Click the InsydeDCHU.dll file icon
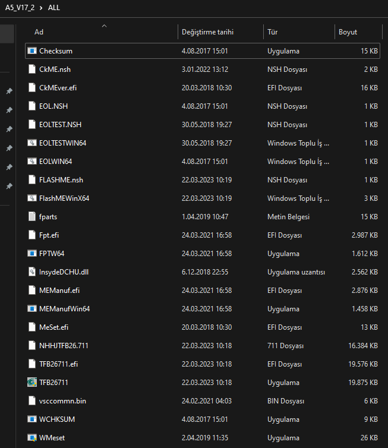388x448 pixels. point(32,272)
